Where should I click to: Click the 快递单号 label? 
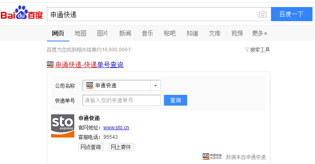65,101
